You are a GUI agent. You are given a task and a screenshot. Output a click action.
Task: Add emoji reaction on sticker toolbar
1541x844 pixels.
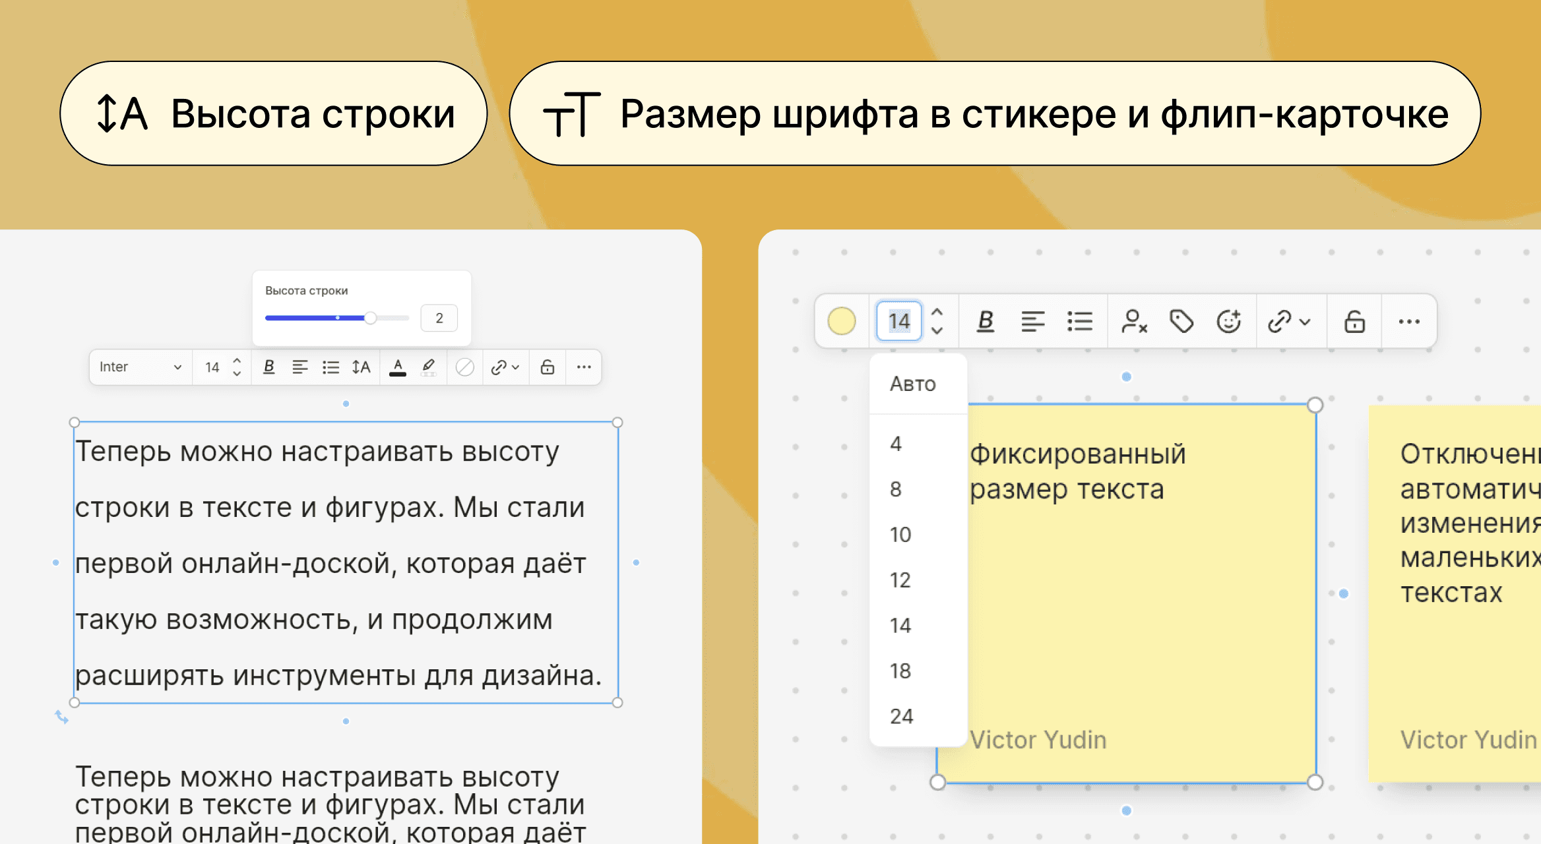(1228, 322)
